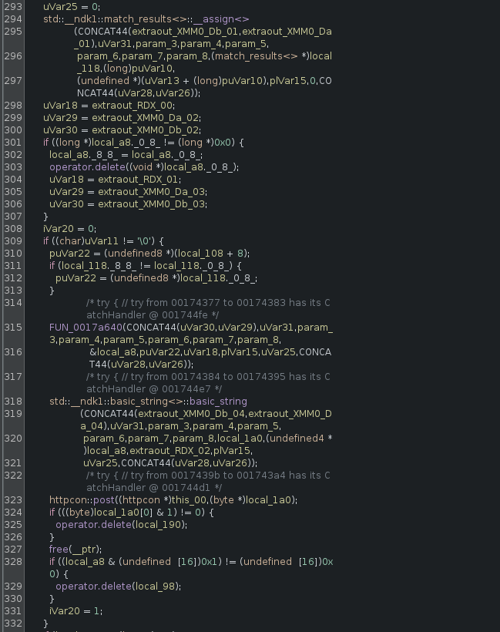Click line number 323 in gutter
This screenshot has height=632, width=500.
[13, 500]
